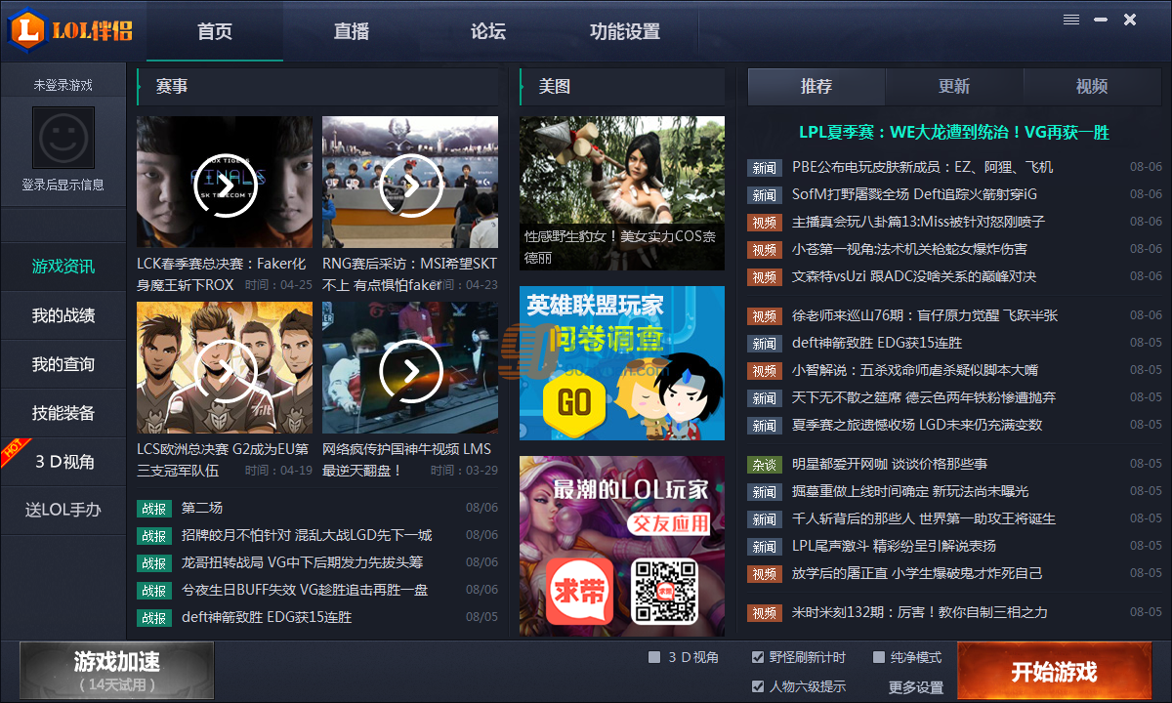This screenshot has height=703, width=1172.
Task: Click the 战报 tag beside 第二场
Action: click(x=154, y=508)
